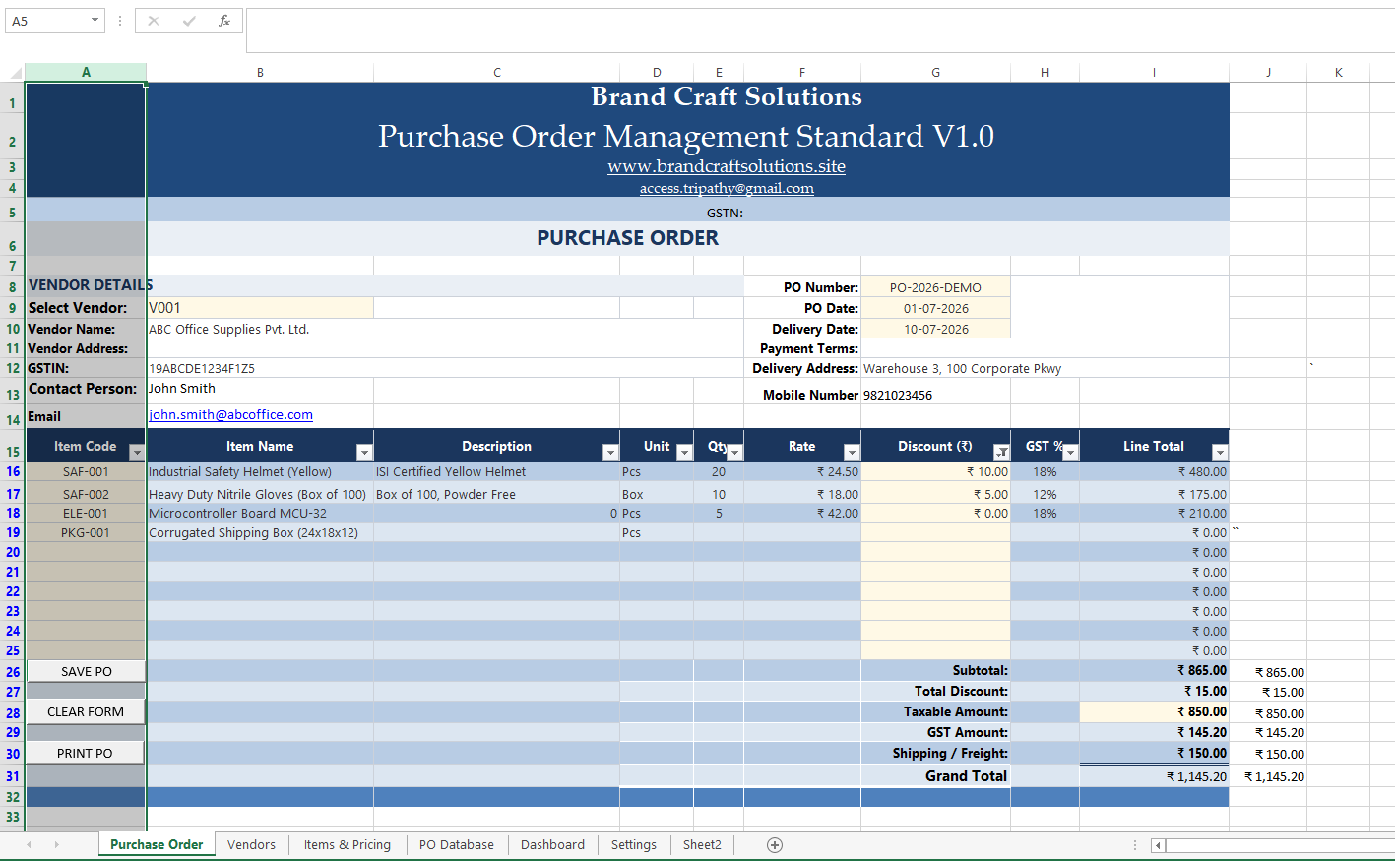This screenshot has height=861, width=1395.
Task: Add a new sheet with the plus icon
Action: pos(775,845)
